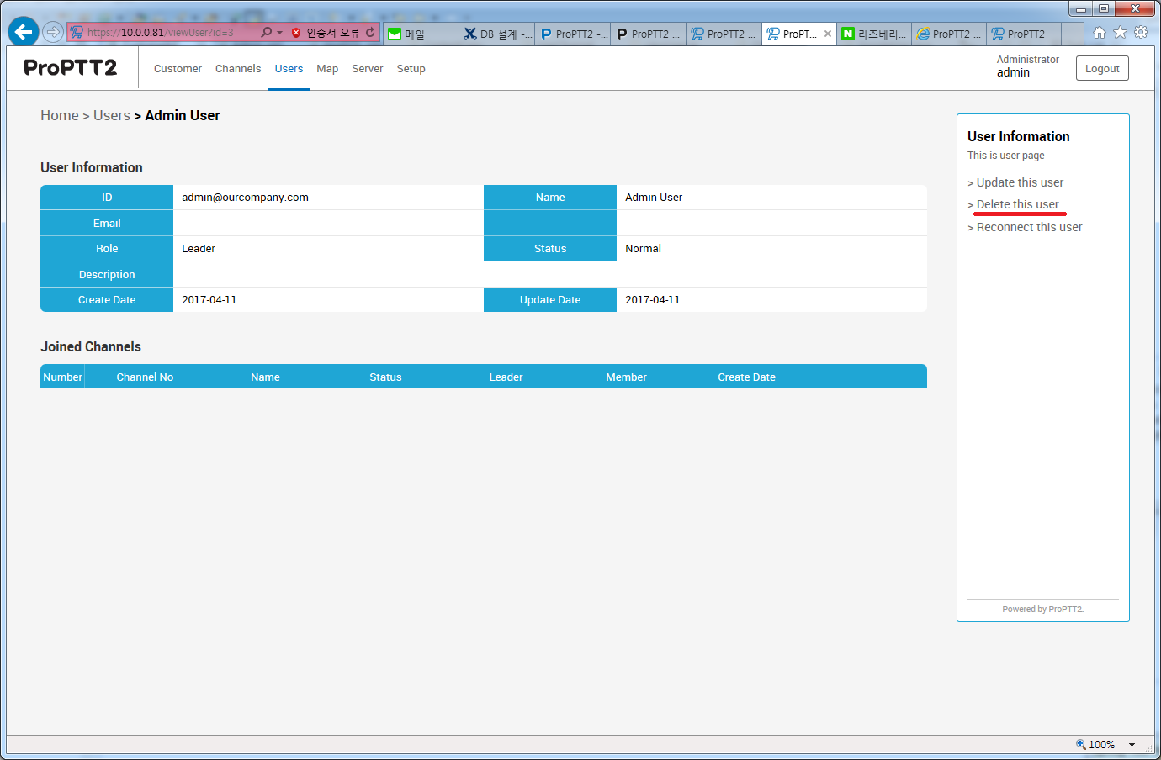
Task: Refresh the page with the reload icon
Action: (370, 33)
